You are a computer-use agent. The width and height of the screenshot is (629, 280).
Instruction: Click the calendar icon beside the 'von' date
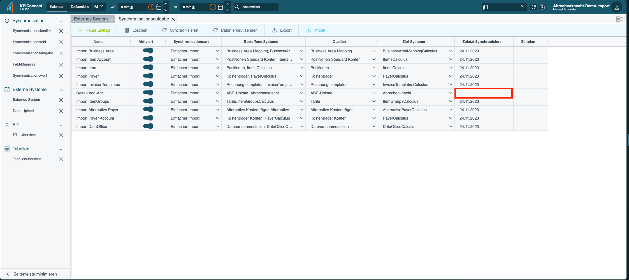coord(159,7)
